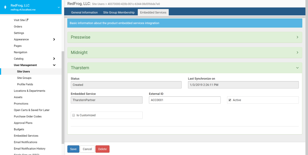Image resolution: width=308 pixels, height=155 pixels.
Task: Expand the Presswise panel chevron
Action: (x=297, y=37)
